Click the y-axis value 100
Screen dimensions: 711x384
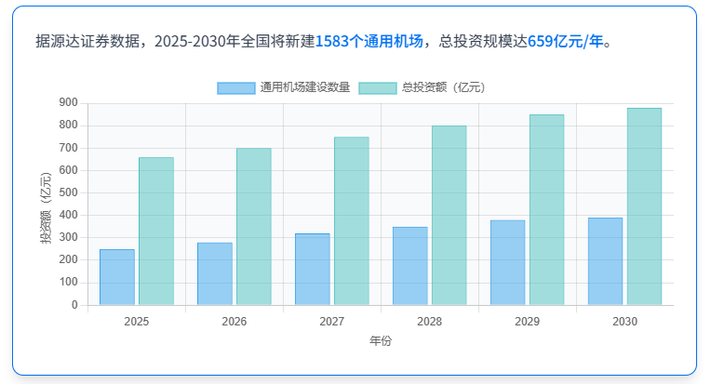69,282
